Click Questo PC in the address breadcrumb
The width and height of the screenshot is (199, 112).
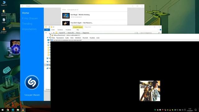[62, 33]
